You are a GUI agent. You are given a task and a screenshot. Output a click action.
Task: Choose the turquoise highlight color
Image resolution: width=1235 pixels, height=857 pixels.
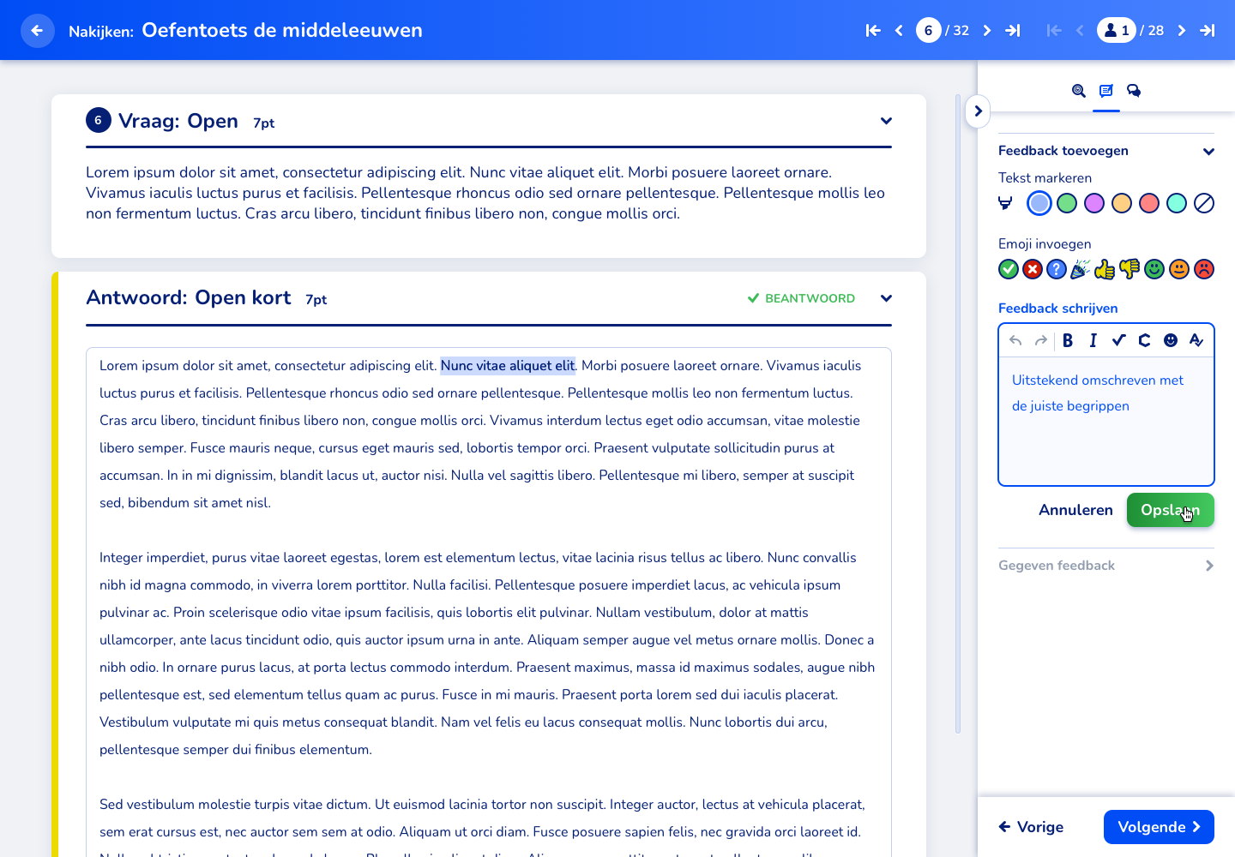point(1177,203)
